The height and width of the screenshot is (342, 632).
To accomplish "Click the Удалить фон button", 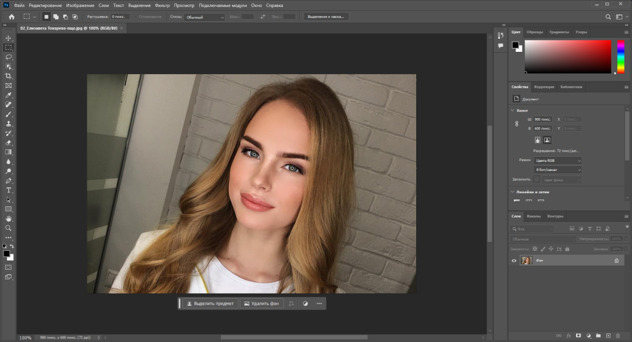I will [261, 303].
